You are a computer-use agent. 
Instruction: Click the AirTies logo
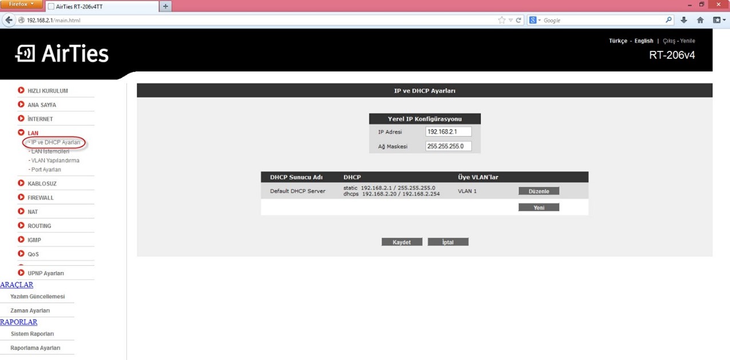[62, 53]
